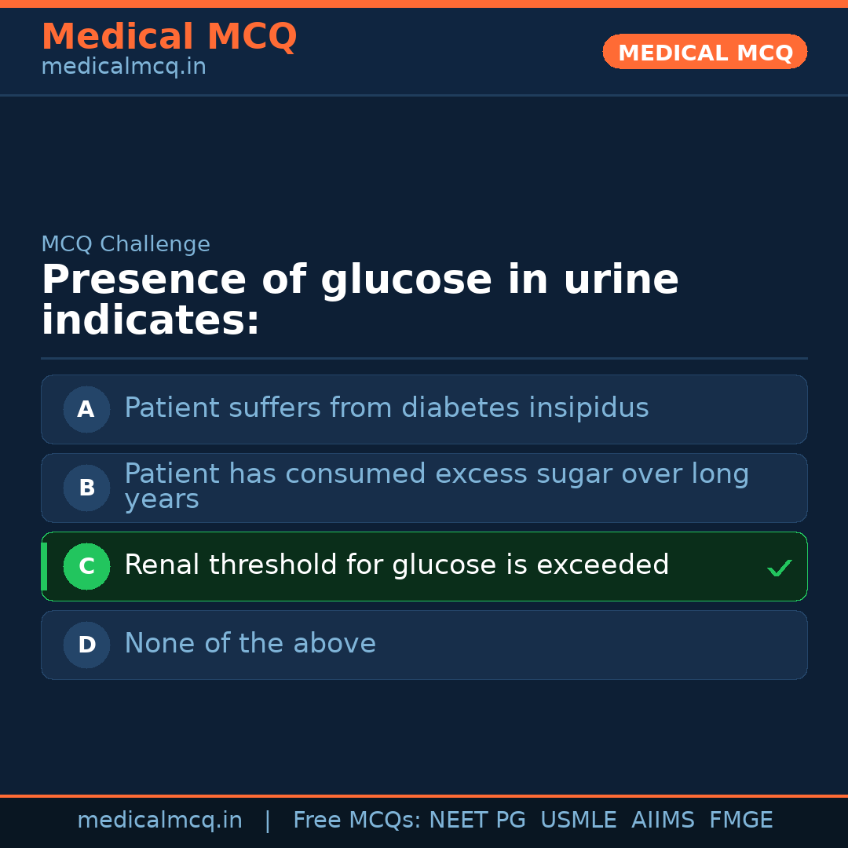Visit medicalmcq.in link under header title
848x848 pixels.
(123, 68)
